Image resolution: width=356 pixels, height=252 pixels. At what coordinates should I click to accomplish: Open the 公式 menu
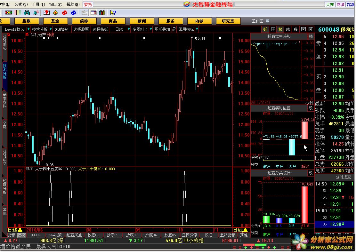(21, 4)
